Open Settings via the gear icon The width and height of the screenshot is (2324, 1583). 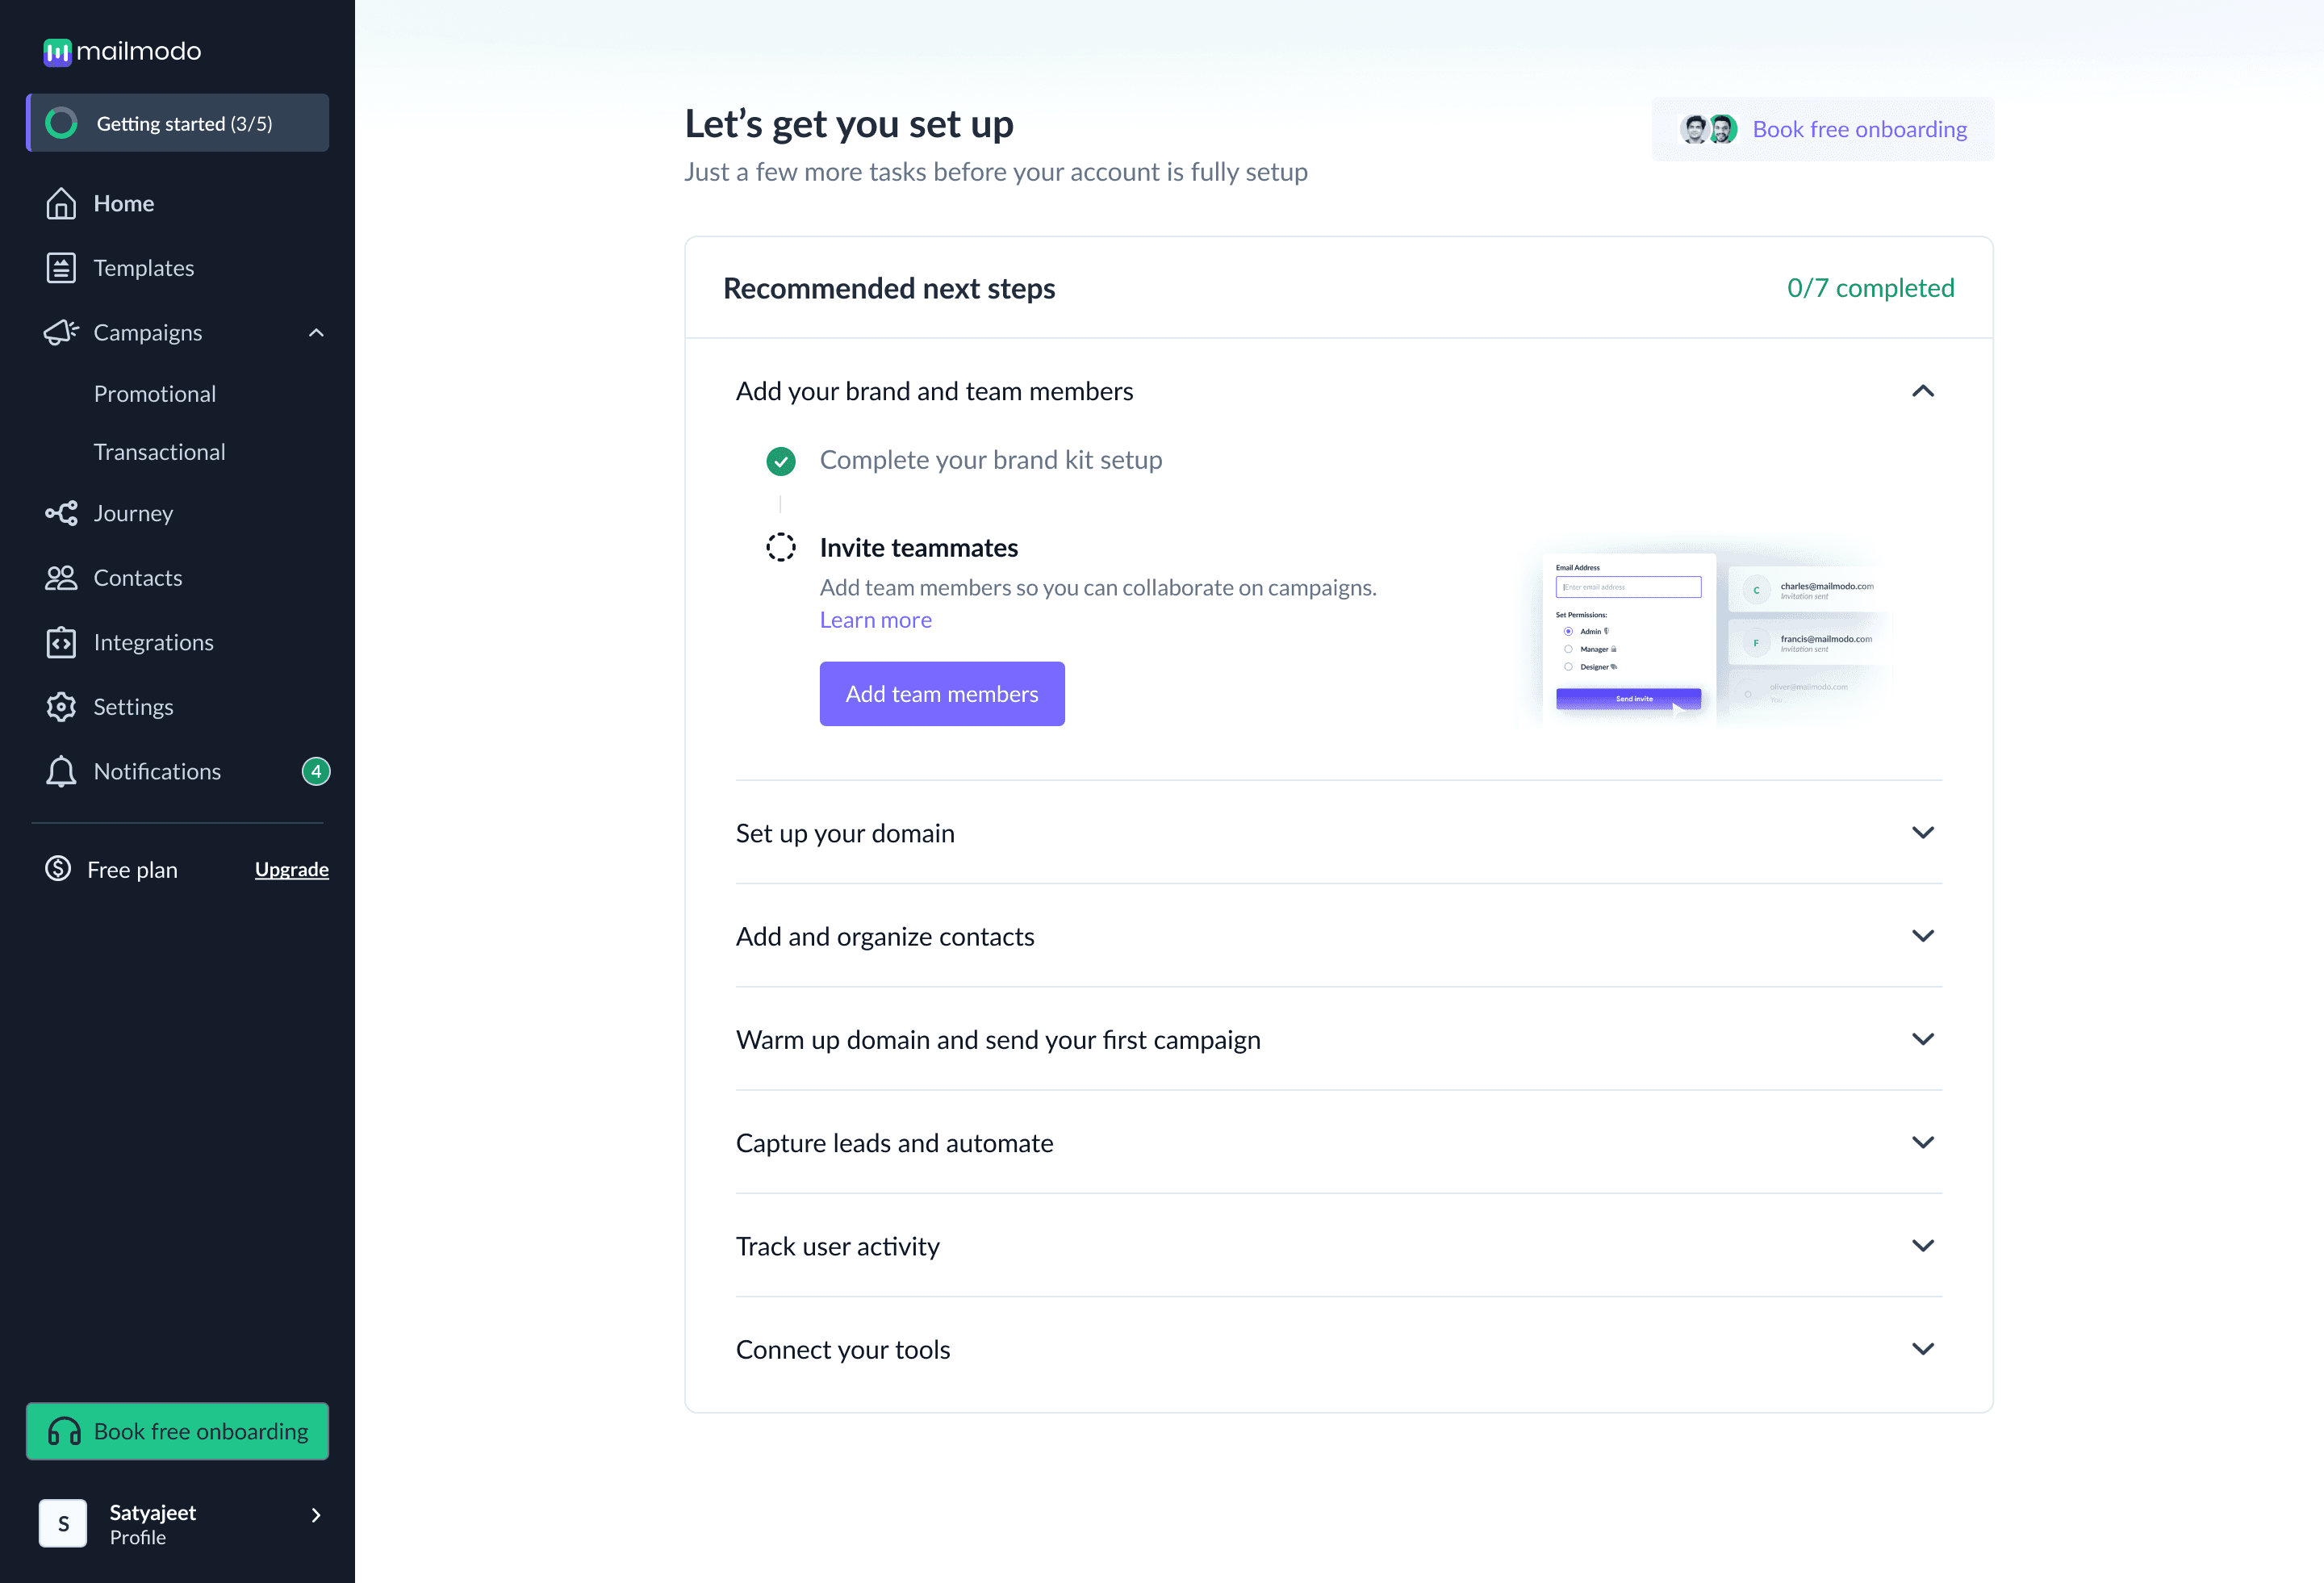point(61,707)
